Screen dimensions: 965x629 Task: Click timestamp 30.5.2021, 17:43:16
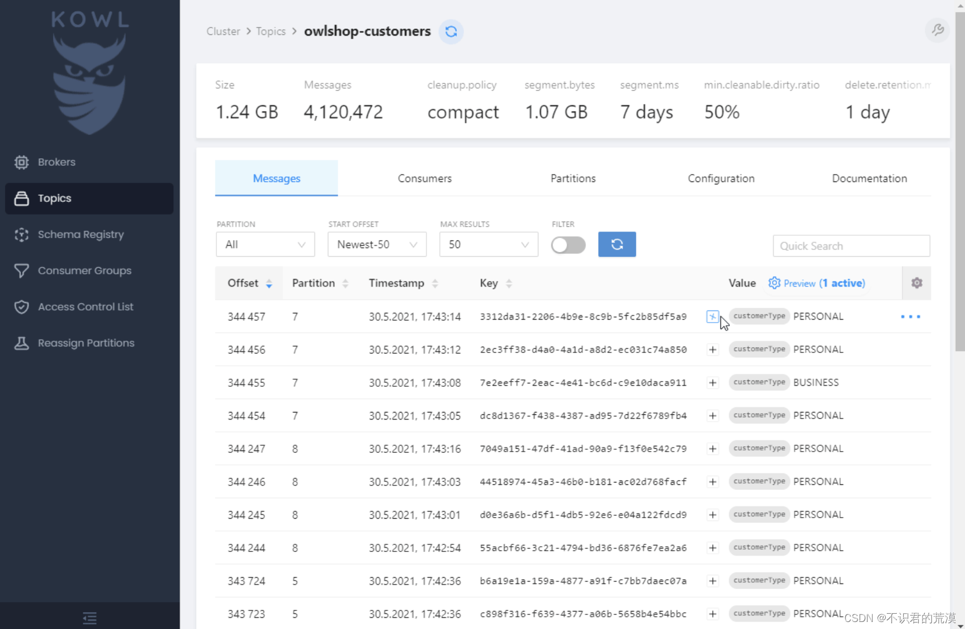pyautogui.click(x=415, y=449)
